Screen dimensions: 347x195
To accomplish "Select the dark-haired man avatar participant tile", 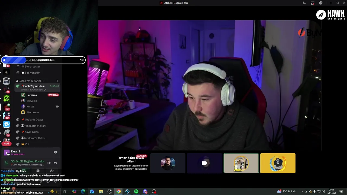I will [x=168, y=163].
